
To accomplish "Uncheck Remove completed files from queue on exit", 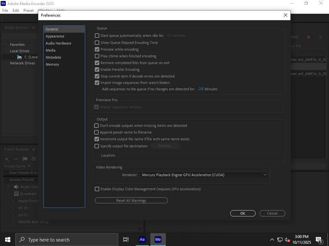I will (x=97, y=63).
